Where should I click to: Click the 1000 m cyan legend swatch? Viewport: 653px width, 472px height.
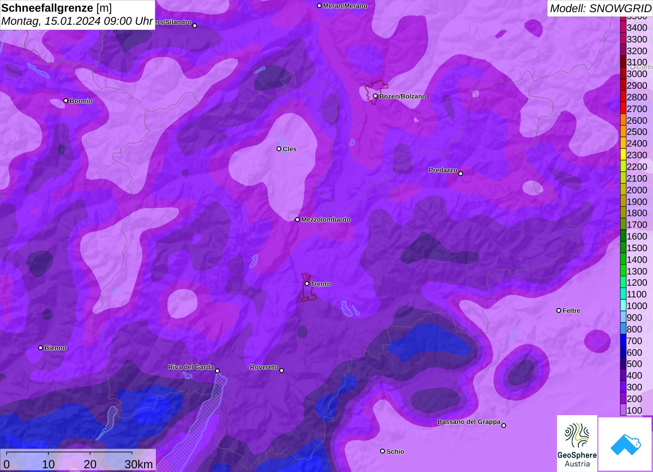point(623,306)
